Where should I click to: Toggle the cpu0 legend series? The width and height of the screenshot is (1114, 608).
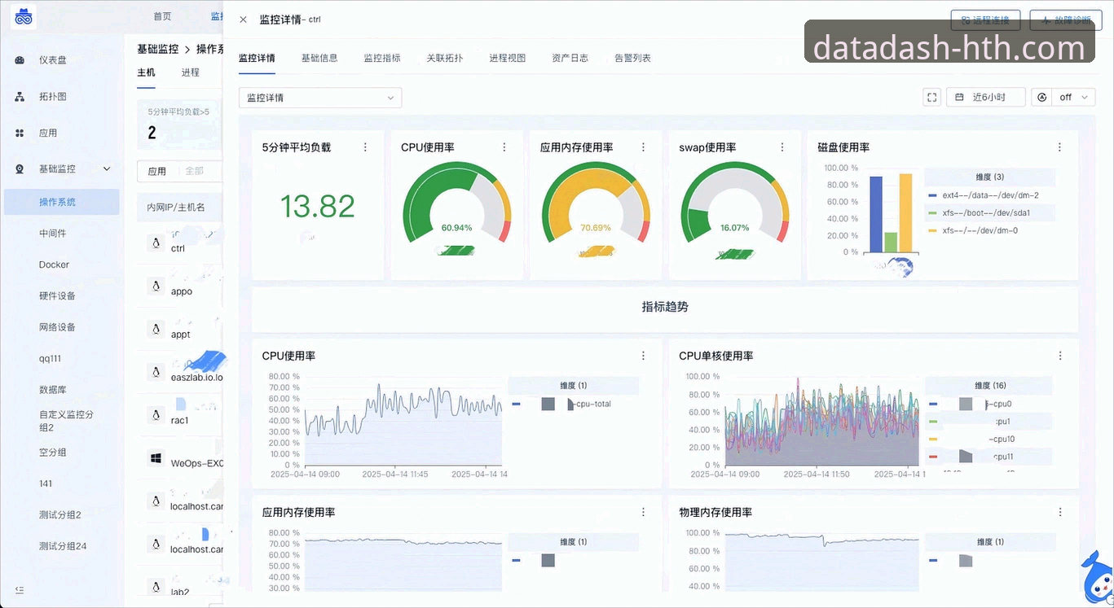tap(970, 404)
